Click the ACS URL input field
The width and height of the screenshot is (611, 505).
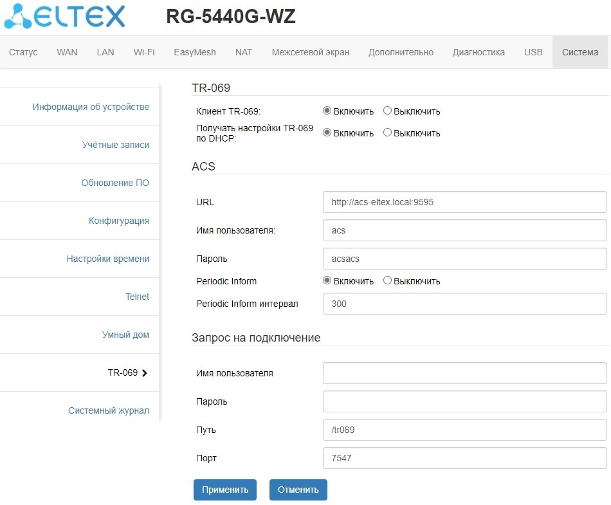[x=464, y=202]
